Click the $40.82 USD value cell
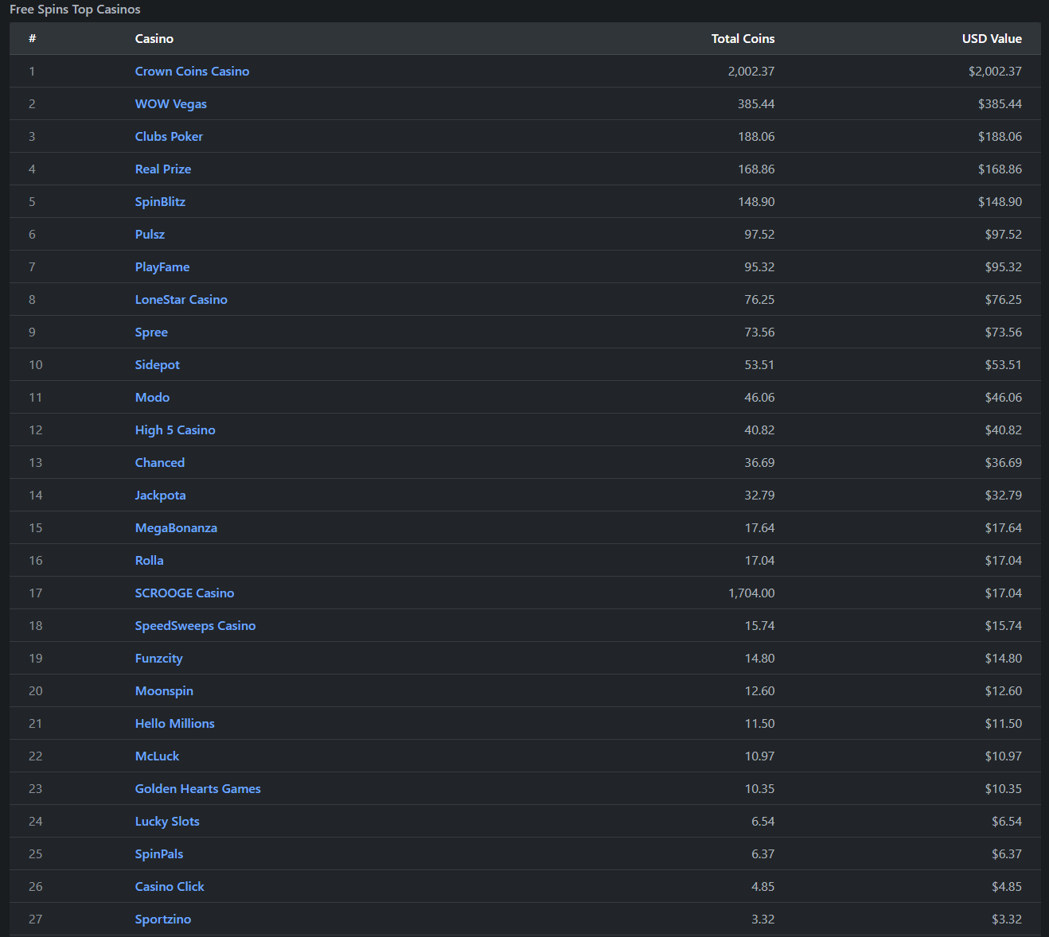The width and height of the screenshot is (1049, 937). click(x=1003, y=430)
